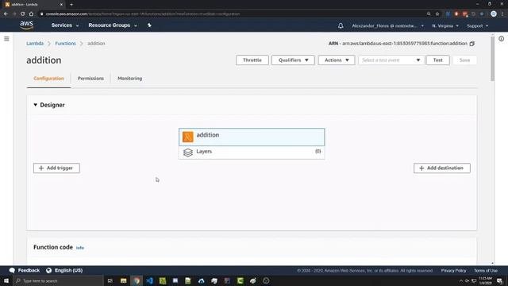The width and height of the screenshot is (508, 286).
Task: Open the Windows Start menu
Action: click(x=6, y=280)
